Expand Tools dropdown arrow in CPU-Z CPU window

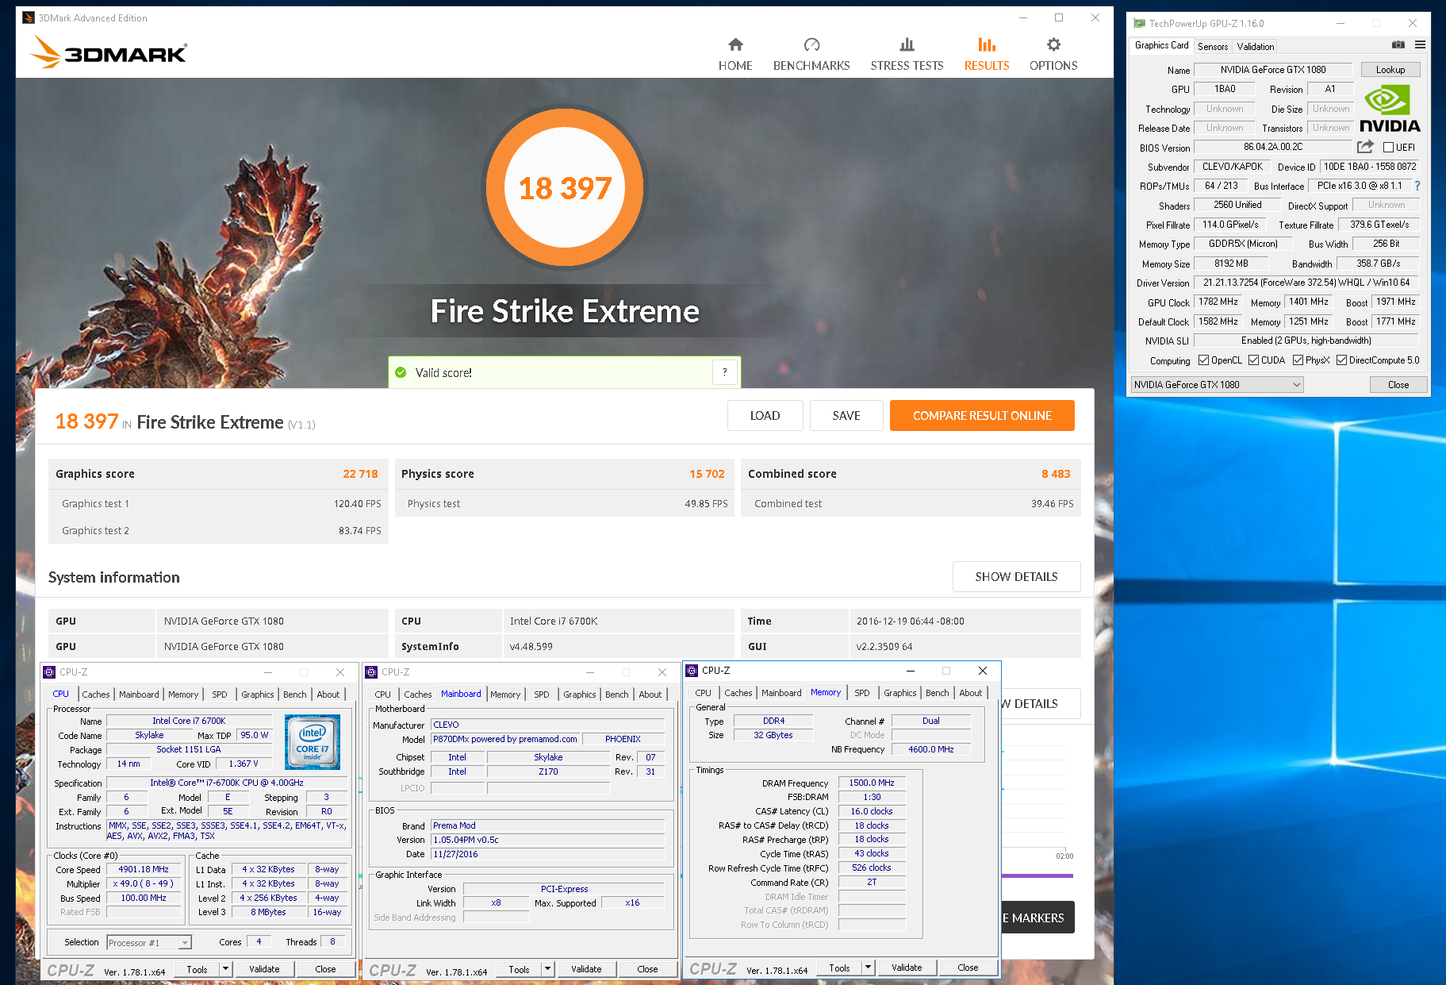[225, 969]
